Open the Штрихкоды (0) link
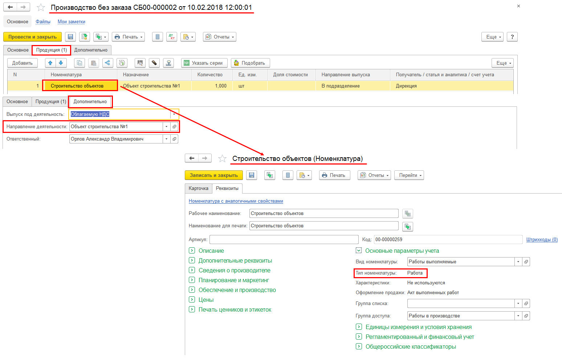 (542, 240)
